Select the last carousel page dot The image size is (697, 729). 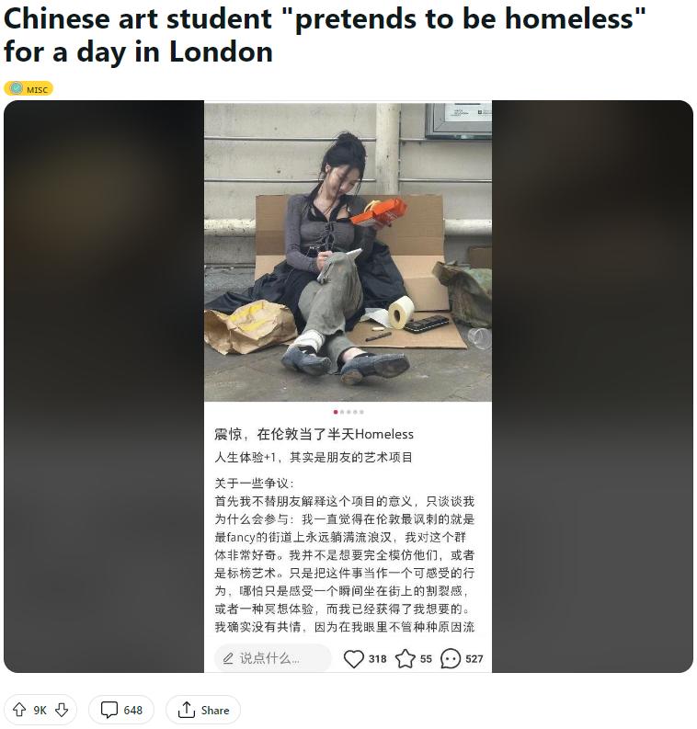361,412
